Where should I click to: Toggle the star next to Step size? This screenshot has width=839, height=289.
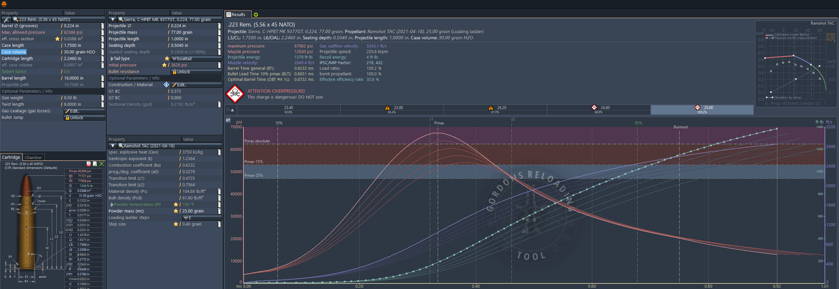176,224
